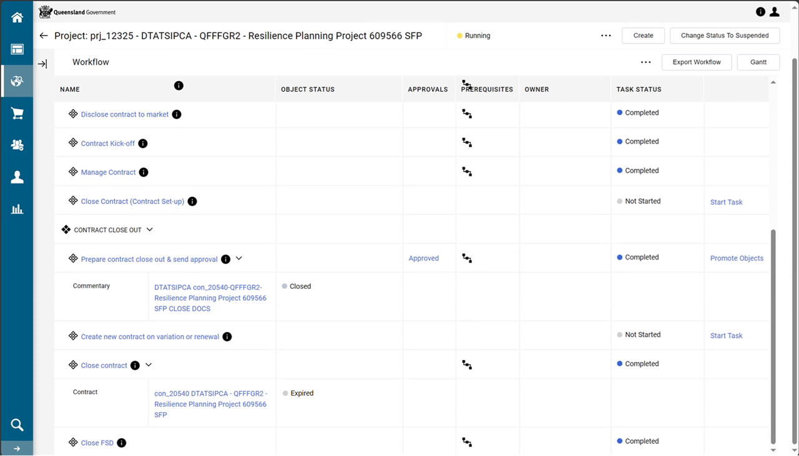Screen dimensions: 799x456
Task: Click the scroll-down arrow of the workflow table
Action: pos(774,450)
